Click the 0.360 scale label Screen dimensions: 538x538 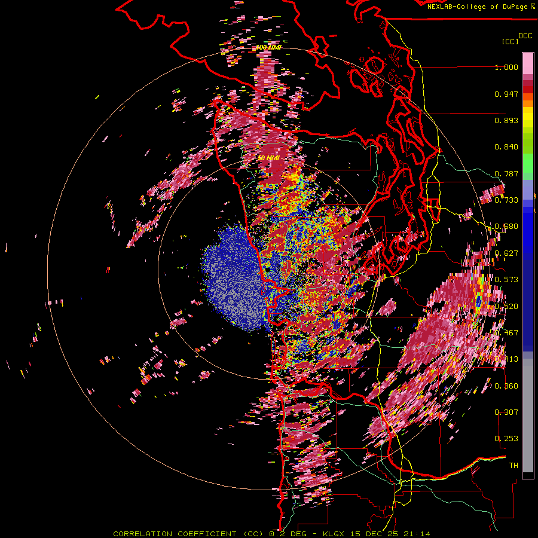[x=506, y=386]
